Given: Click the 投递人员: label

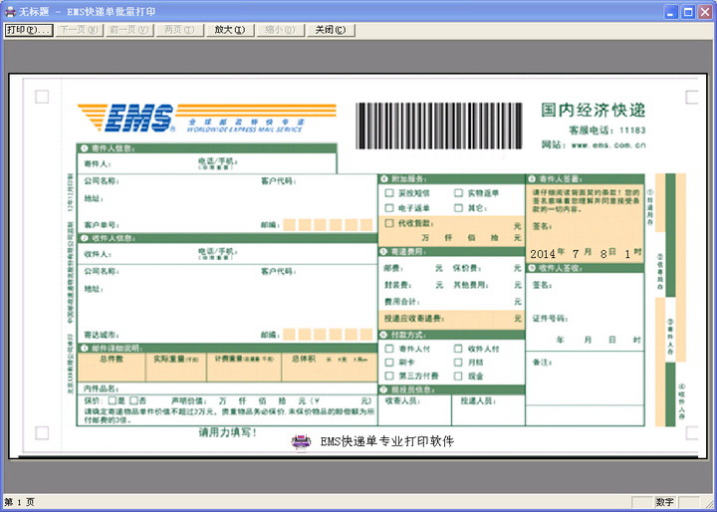Looking at the screenshot, I should coord(478,400).
